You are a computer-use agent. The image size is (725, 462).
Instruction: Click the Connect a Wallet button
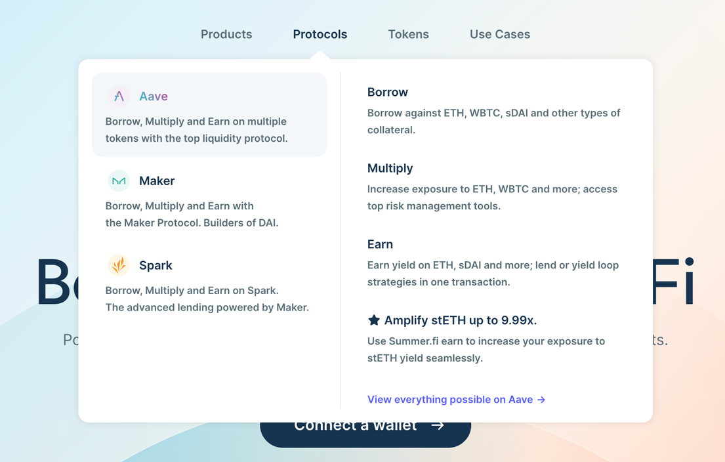pos(365,434)
